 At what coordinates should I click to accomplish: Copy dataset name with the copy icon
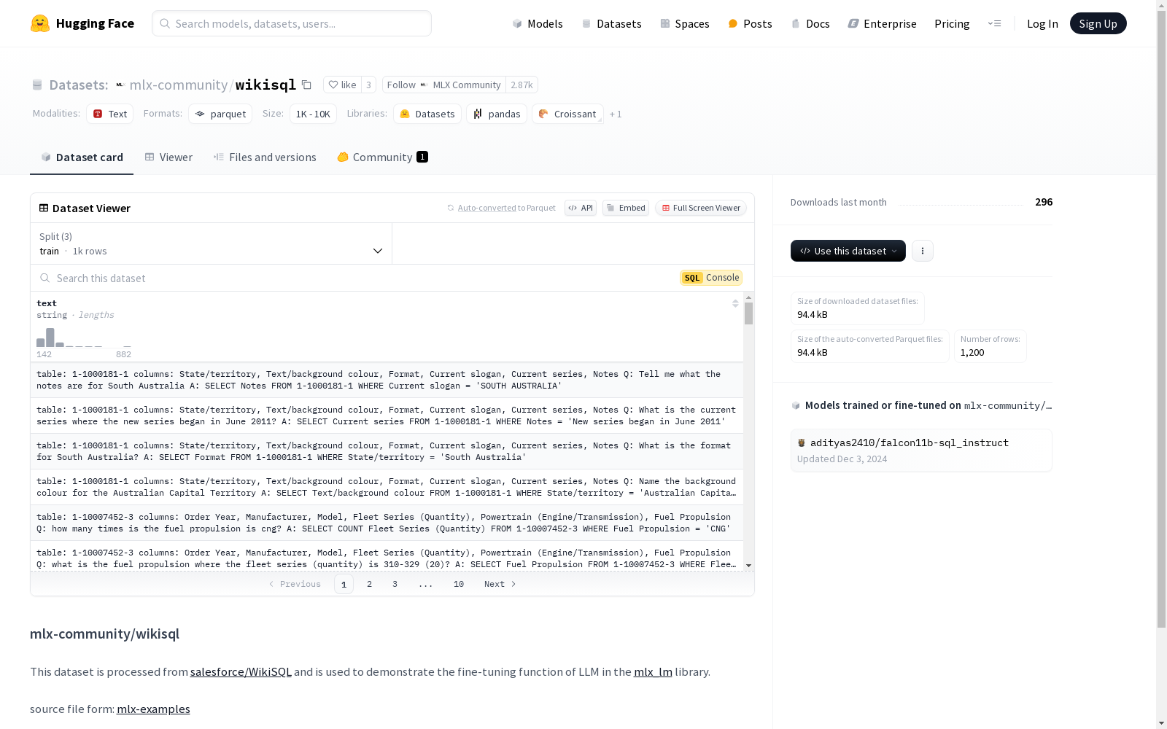[x=307, y=85]
